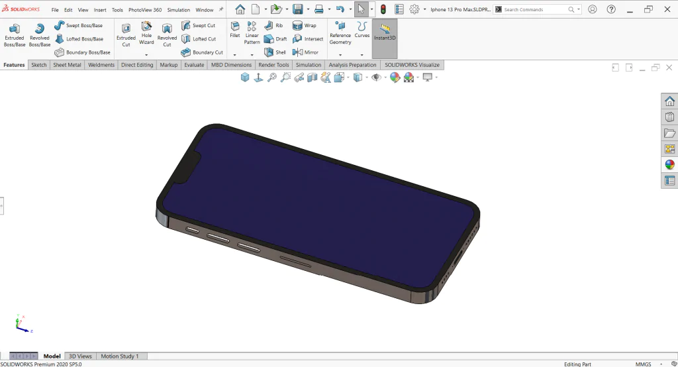Choose the Shell tool
The height and width of the screenshot is (367, 678).
(275, 52)
